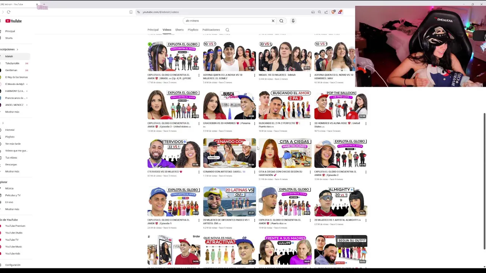The width and height of the screenshot is (486, 273).
Task: Open the lebriah subscription in the sidebar
Action: (9, 56)
